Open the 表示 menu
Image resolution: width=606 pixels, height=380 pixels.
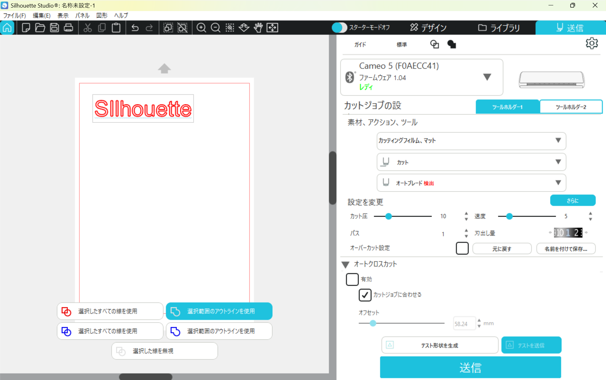(x=63, y=15)
